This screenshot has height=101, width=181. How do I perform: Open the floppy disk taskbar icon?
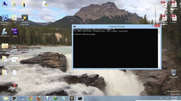coord(47,98)
